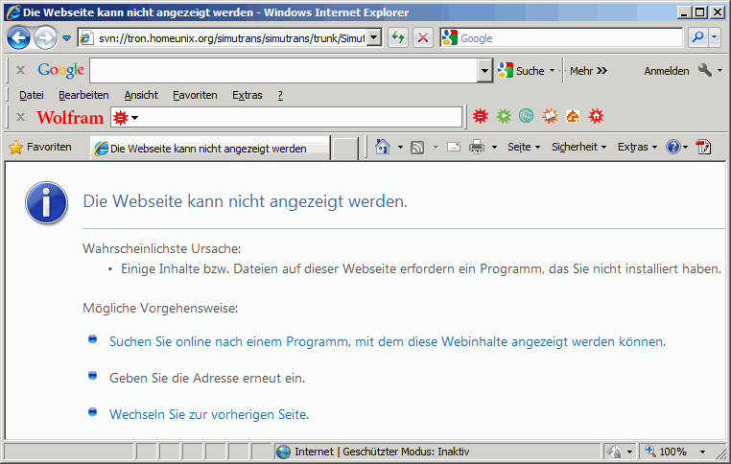Image resolution: width=731 pixels, height=464 pixels.
Task: Expand the Google toolbar search box dropdown
Action: (x=484, y=71)
